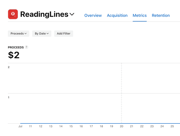Image resolution: width=180 pixels, height=136 pixels.
Task: Click the $2 proceeds total
Action: 14,55
